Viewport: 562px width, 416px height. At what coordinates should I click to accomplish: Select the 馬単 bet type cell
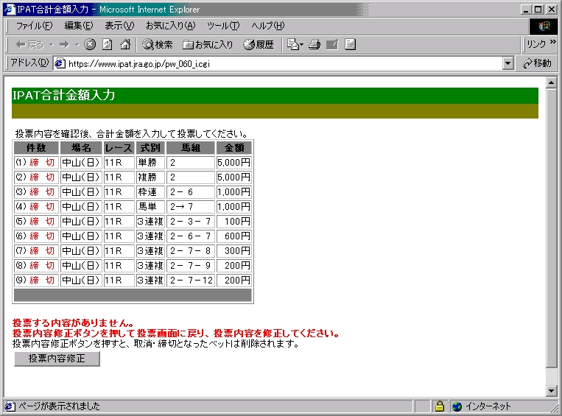pyautogui.click(x=150, y=207)
